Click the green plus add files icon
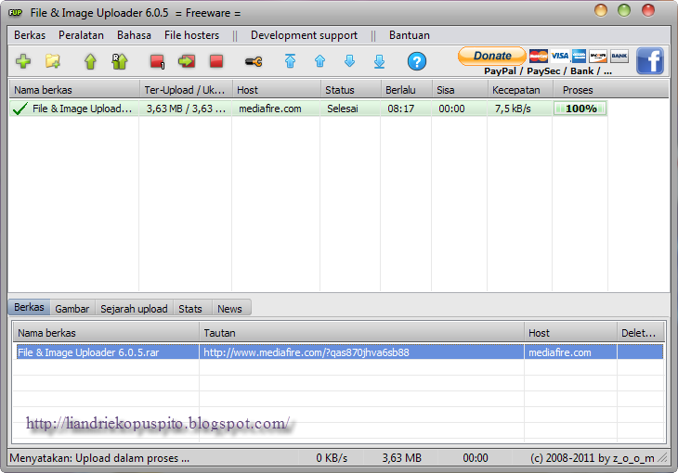The height and width of the screenshot is (473, 678). (x=23, y=61)
